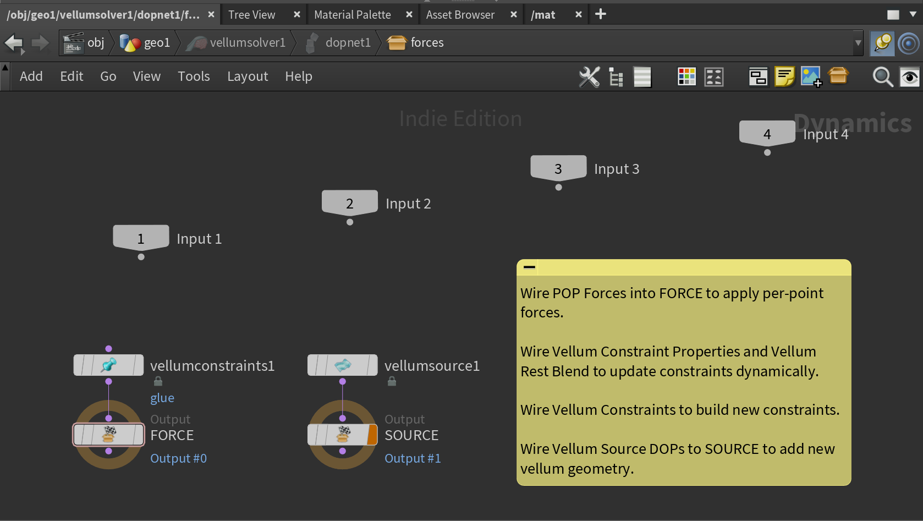
Task: Open the Help menu
Action: [x=299, y=76]
